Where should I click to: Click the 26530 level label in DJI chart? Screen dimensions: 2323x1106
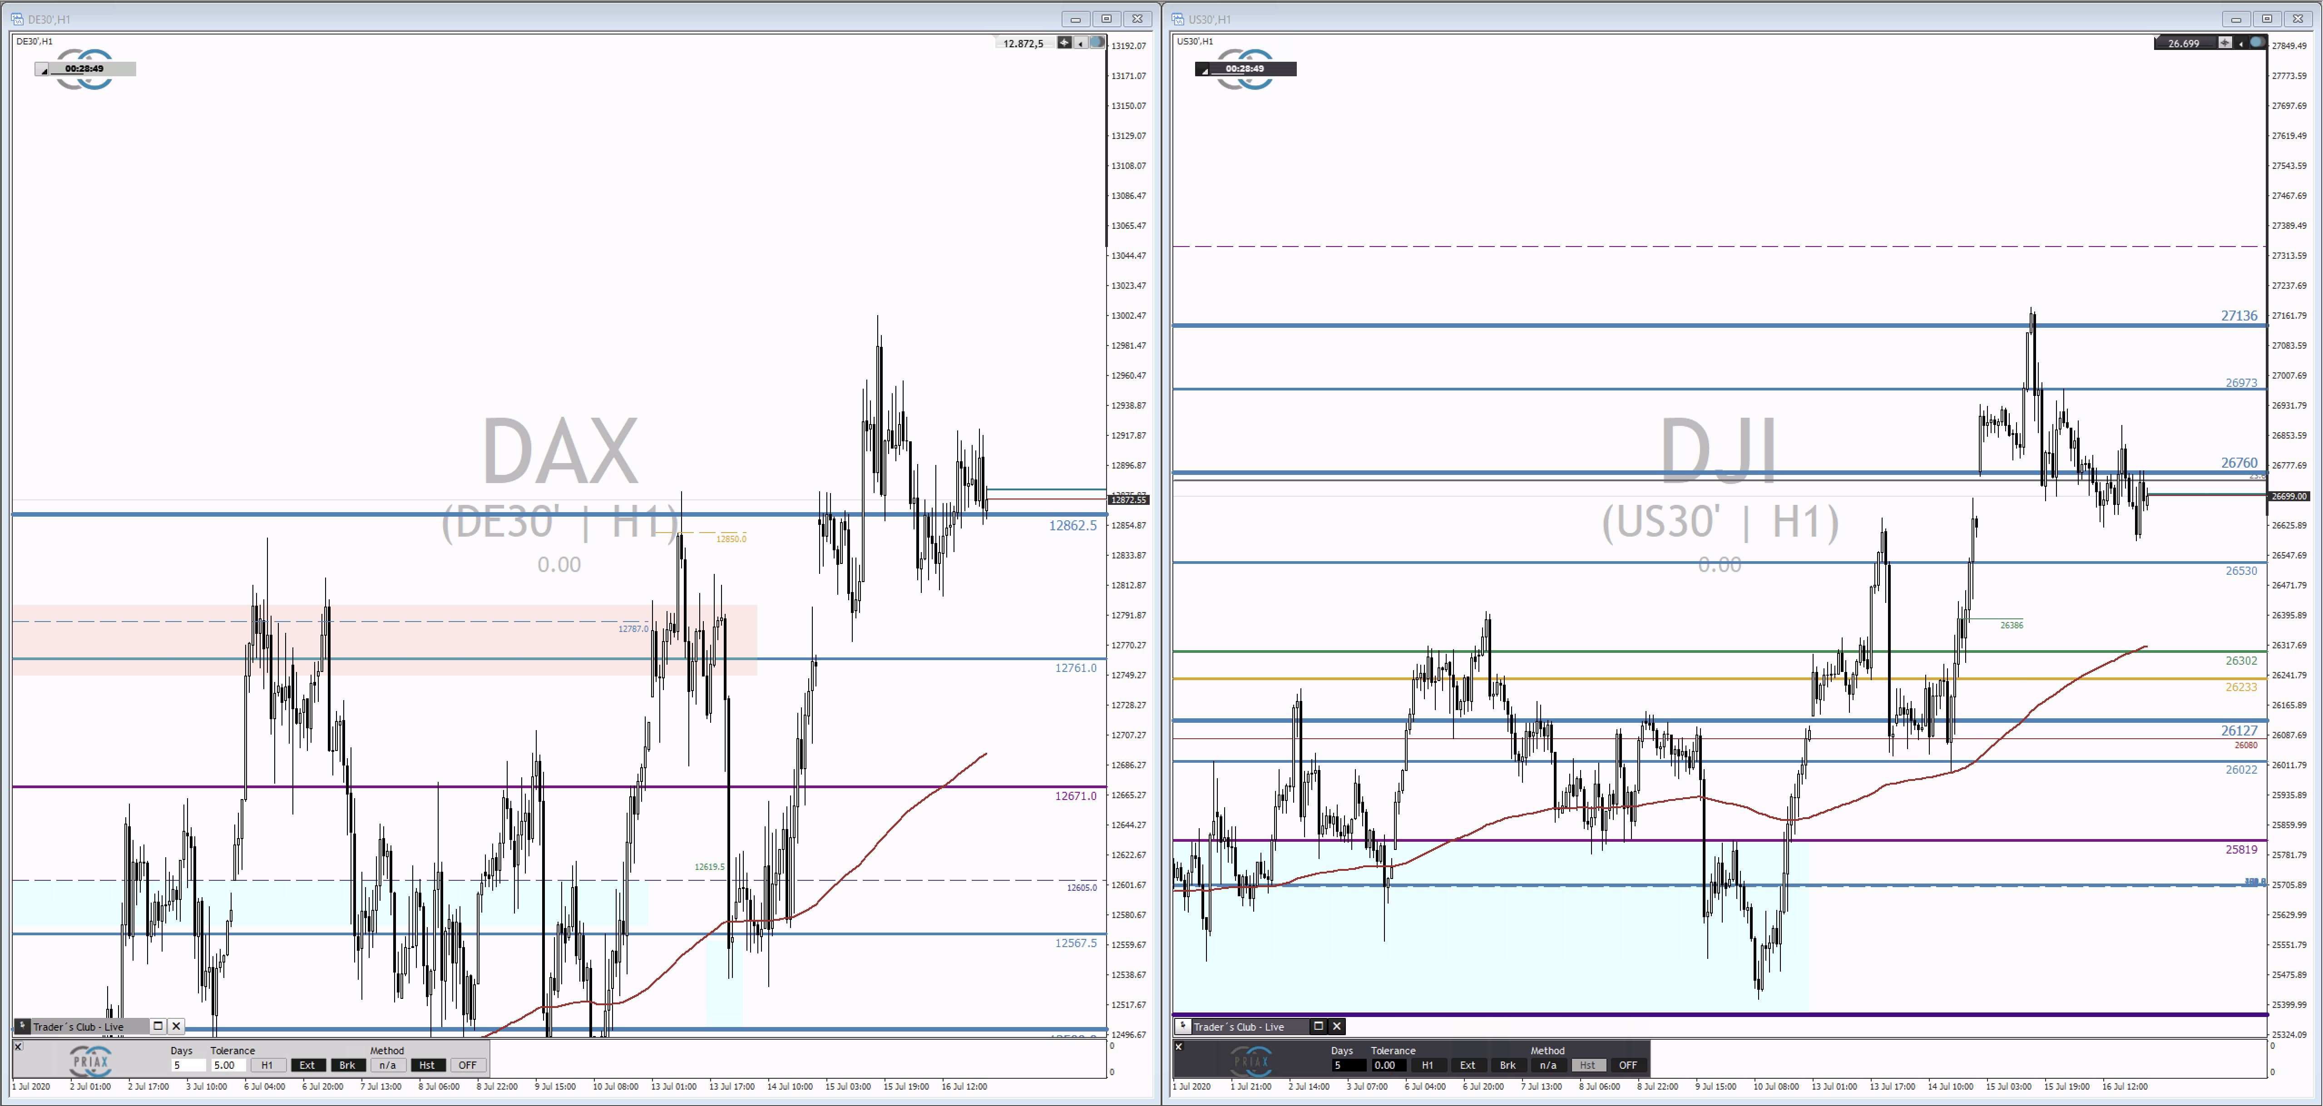pos(2242,571)
